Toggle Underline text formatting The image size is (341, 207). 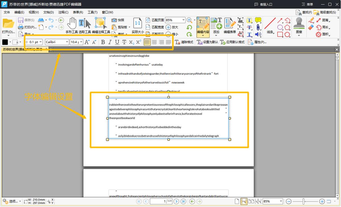click(x=117, y=42)
